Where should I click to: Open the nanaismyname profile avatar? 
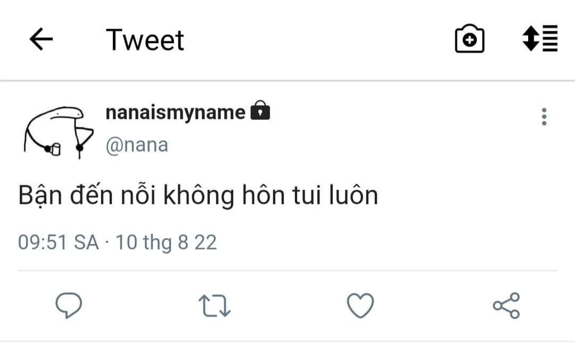pyautogui.click(x=59, y=132)
